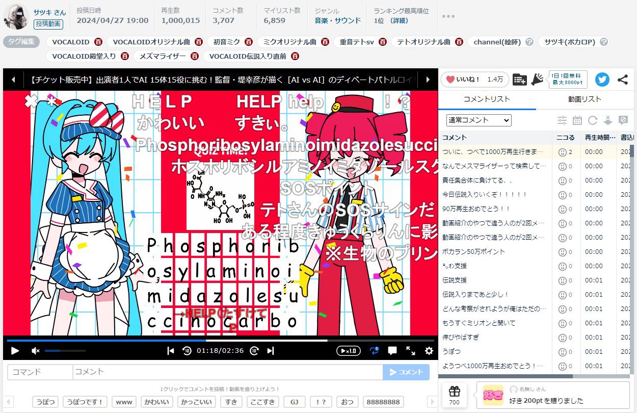The width and height of the screenshot is (637, 413).
Task: Open the 重音テトsv tag
Action: point(357,42)
